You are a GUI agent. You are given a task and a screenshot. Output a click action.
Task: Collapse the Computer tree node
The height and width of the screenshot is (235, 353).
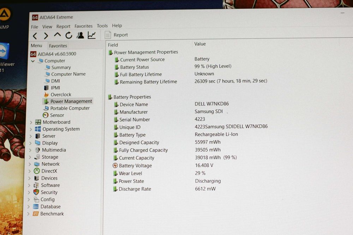[x=33, y=61]
